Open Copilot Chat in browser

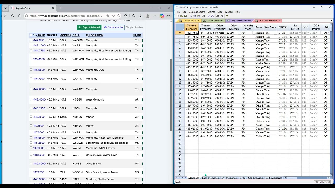[x=165, y=16]
